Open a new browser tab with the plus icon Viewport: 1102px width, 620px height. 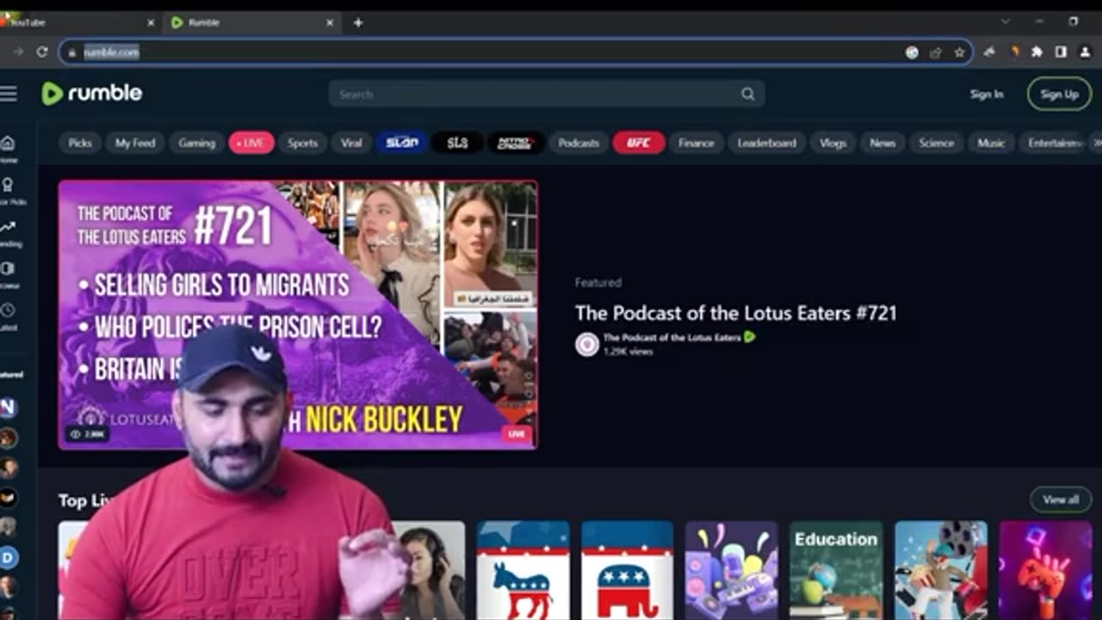(358, 22)
